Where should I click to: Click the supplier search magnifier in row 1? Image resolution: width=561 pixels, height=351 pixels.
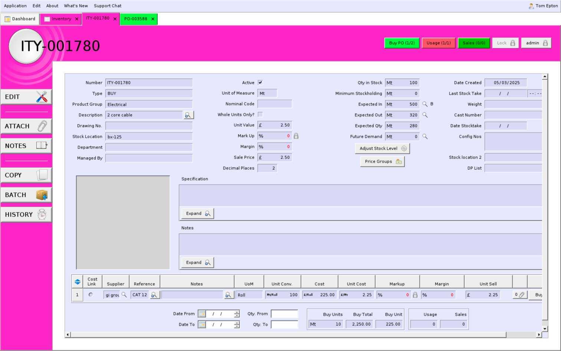click(124, 295)
